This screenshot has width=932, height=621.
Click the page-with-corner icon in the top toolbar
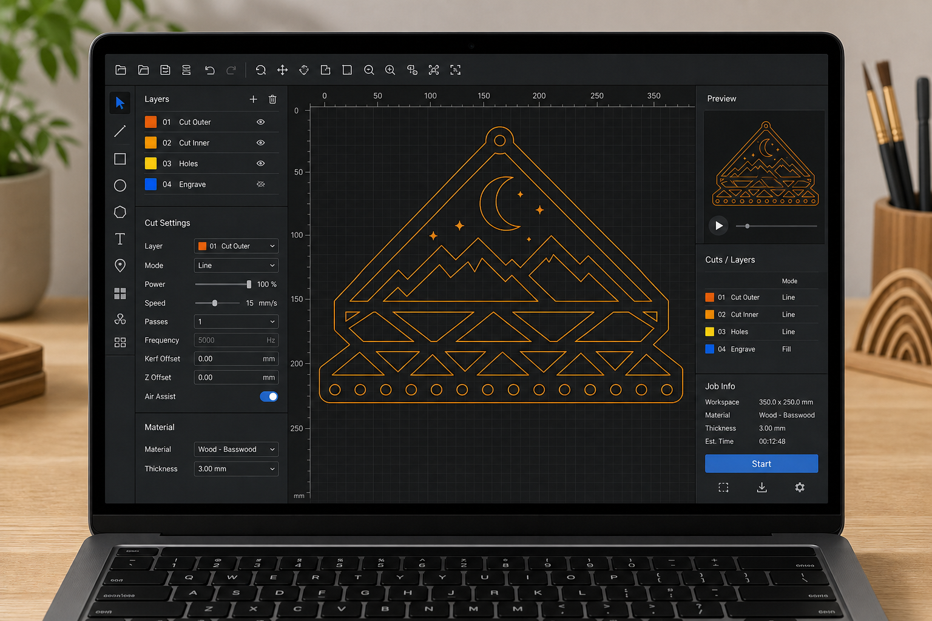coord(325,70)
